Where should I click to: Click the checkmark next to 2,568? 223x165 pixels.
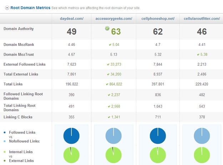click(x=109, y=106)
